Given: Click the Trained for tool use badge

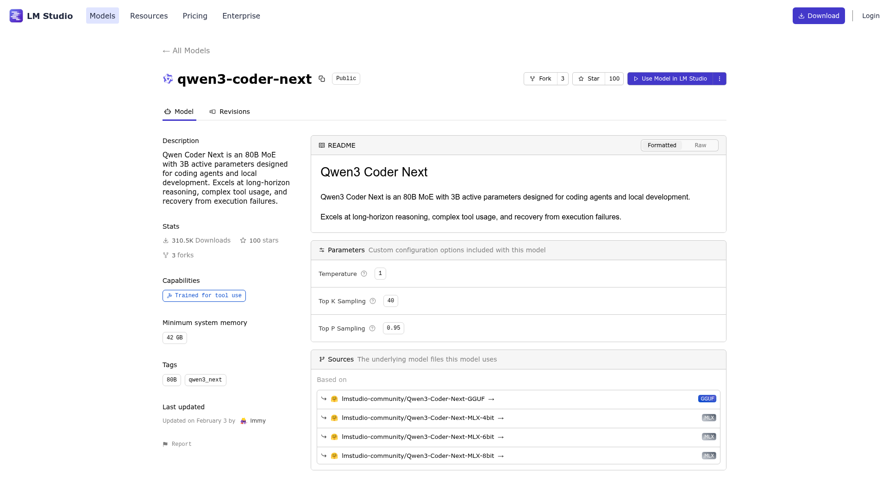Looking at the screenshot, I should 204,296.
